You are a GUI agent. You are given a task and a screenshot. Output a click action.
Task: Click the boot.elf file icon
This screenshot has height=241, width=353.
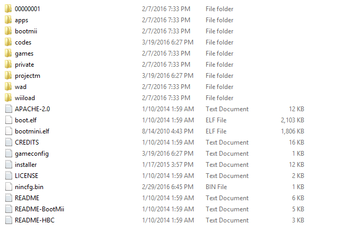click(8, 120)
